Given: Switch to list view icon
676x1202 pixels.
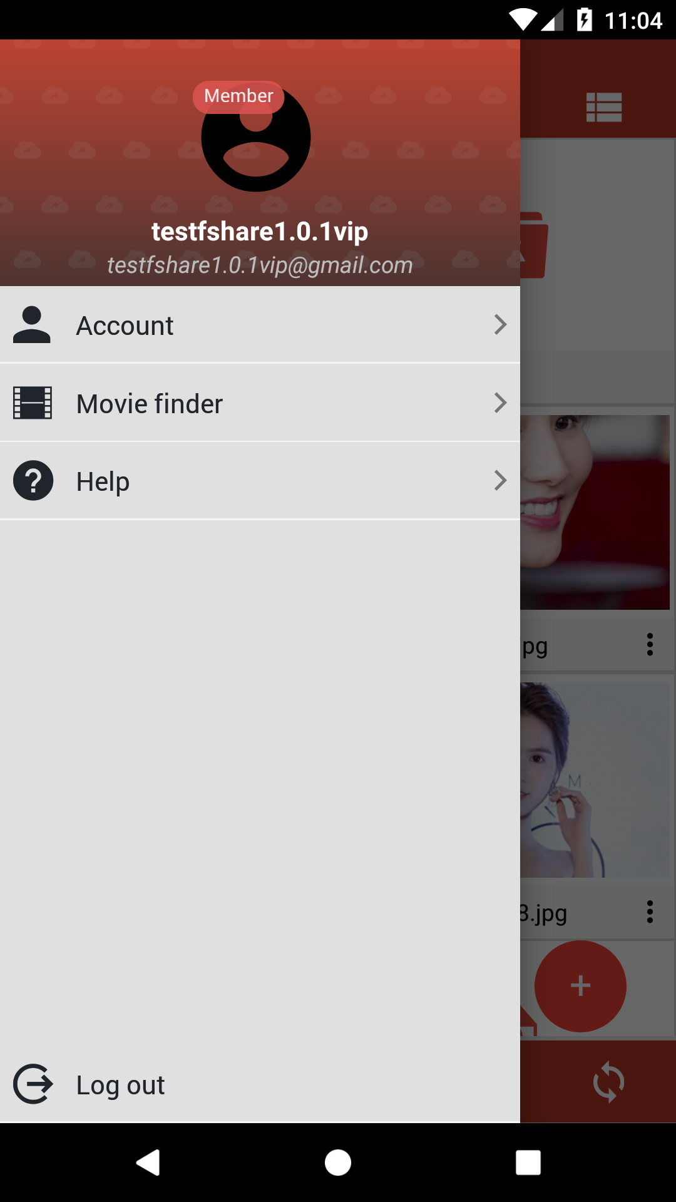Looking at the screenshot, I should [x=604, y=107].
